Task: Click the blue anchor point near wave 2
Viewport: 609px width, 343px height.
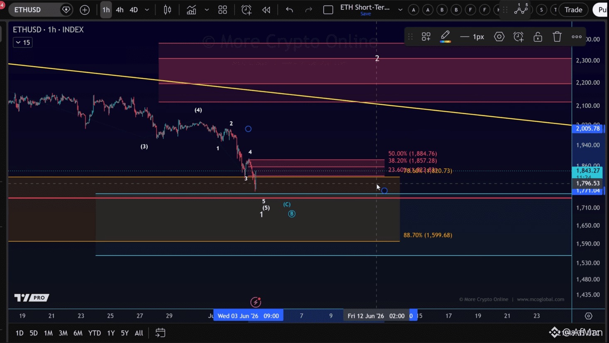Action: point(248,129)
